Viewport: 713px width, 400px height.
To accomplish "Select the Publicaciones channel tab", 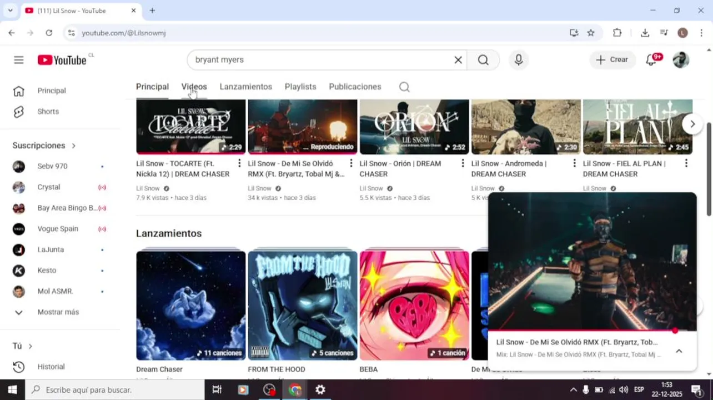I will (x=355, y=87).
